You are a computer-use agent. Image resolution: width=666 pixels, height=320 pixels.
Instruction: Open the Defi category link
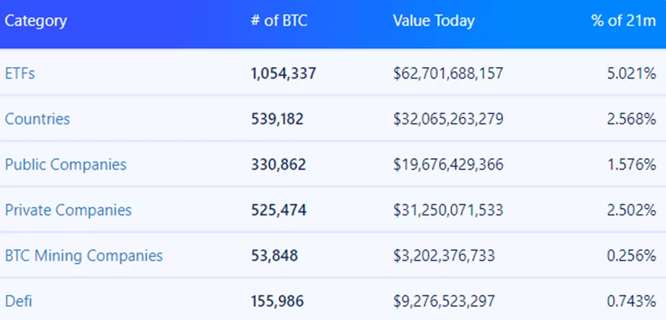pos(18,301)
